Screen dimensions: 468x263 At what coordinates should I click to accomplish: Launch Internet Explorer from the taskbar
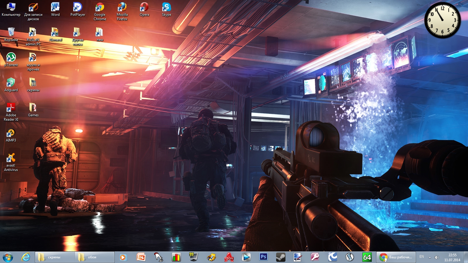(x=26, y=257)
